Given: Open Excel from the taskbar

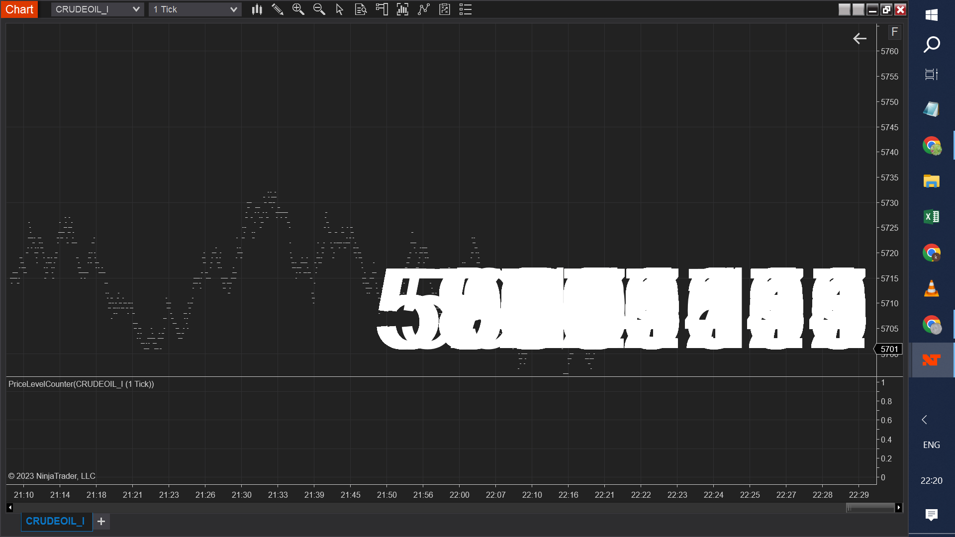Looking at the screenshot, I should [931, 217].
